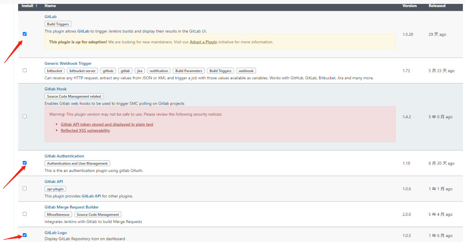Click the notification tag
The height and width of the screenshot is (242, 465).
click(159, 71)
